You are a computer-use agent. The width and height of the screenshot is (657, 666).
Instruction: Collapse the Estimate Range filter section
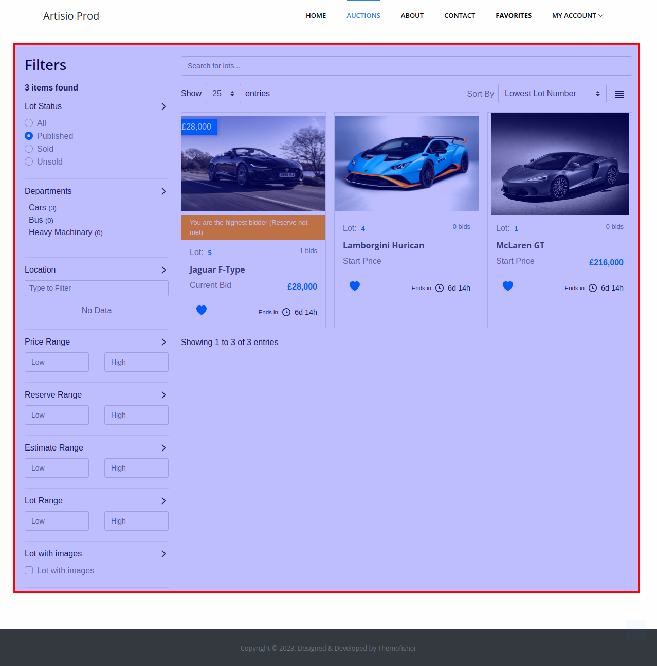163,448
